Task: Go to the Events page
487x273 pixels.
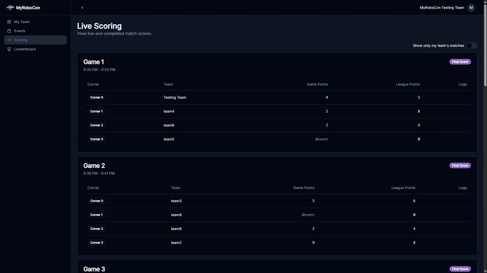Action: tap(35, 31)
